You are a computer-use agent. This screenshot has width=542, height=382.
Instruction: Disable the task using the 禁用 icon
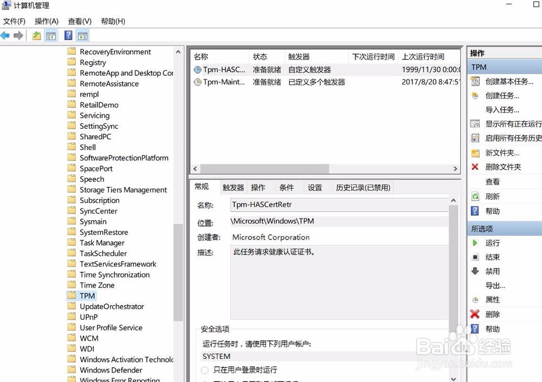(x=475, y=271)
